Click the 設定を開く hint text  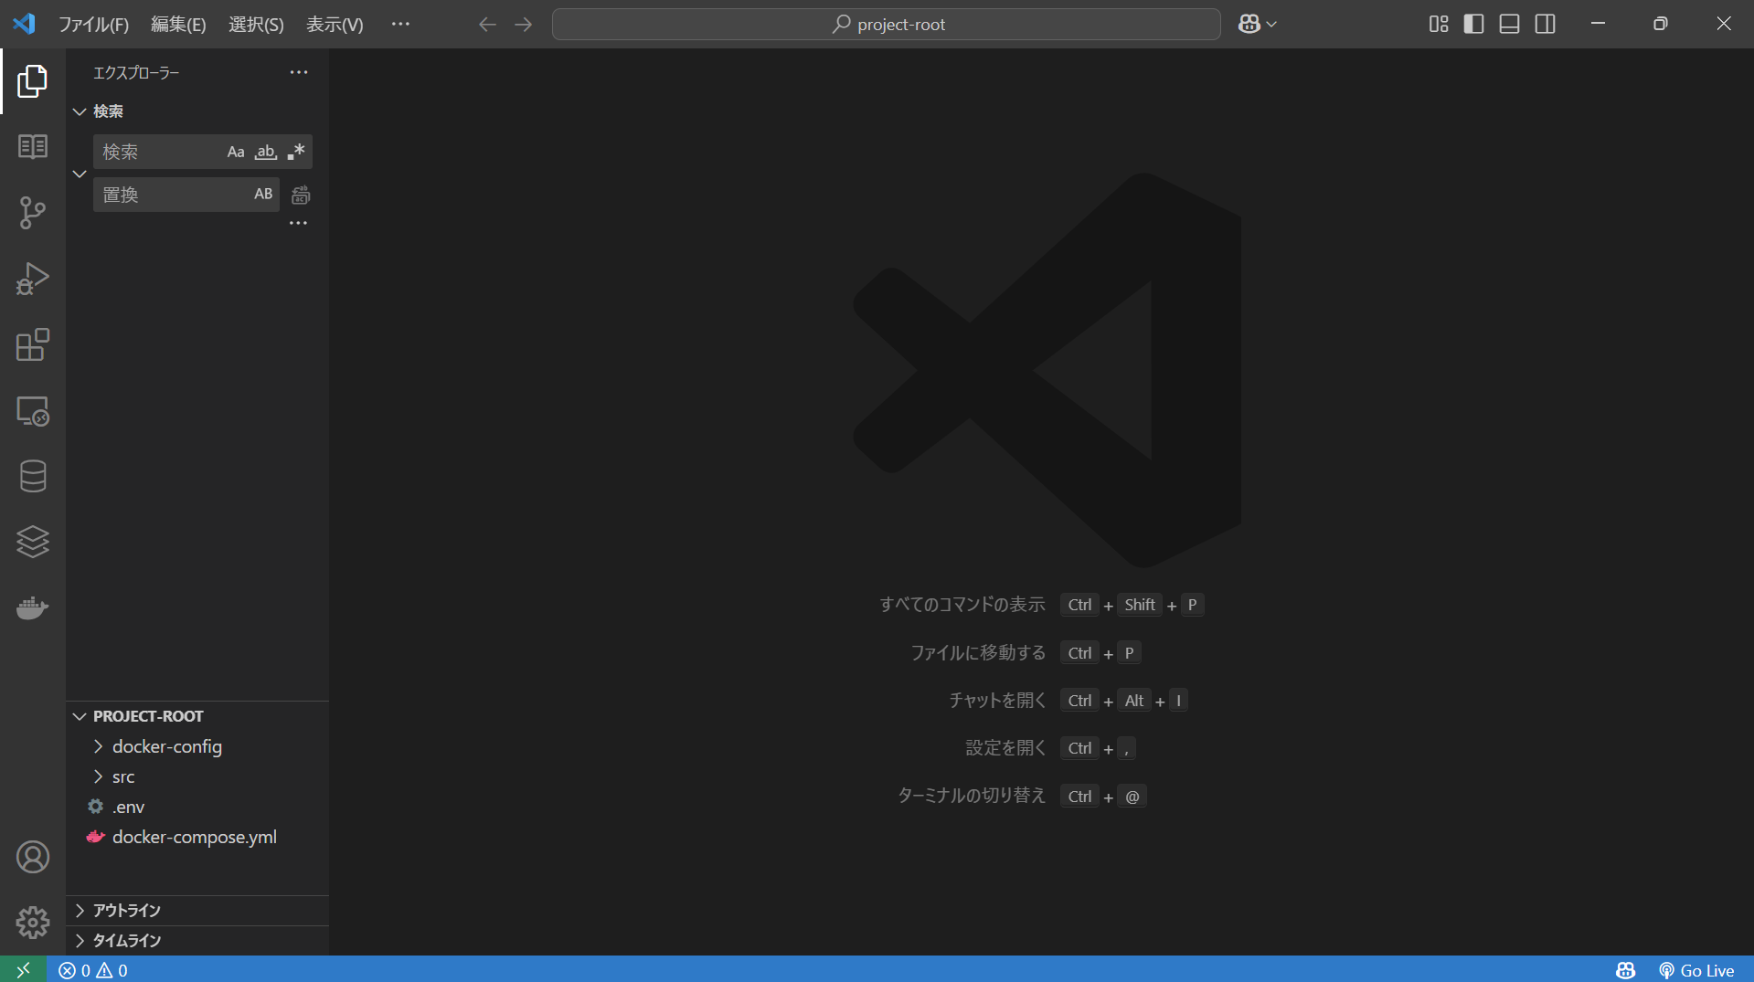(x=1005, y=748)
